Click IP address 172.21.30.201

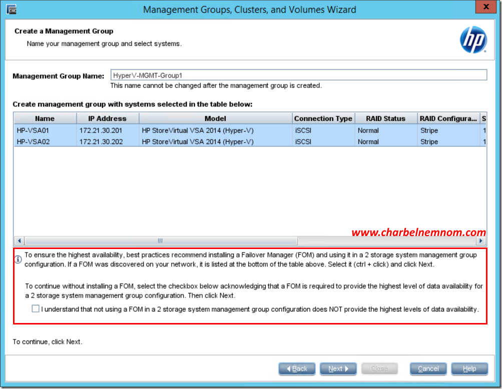[x=101, y=130]
